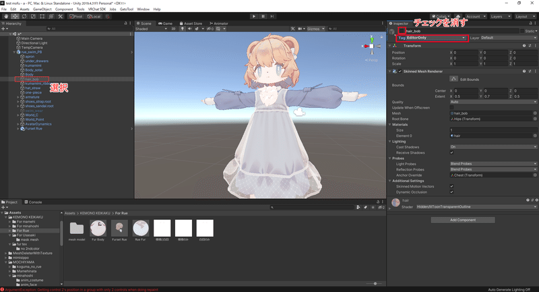This screenshot has height=292, width=539.
Task: Switch to the Game tab
Action: pyautogui.click(x=165, y=24)
